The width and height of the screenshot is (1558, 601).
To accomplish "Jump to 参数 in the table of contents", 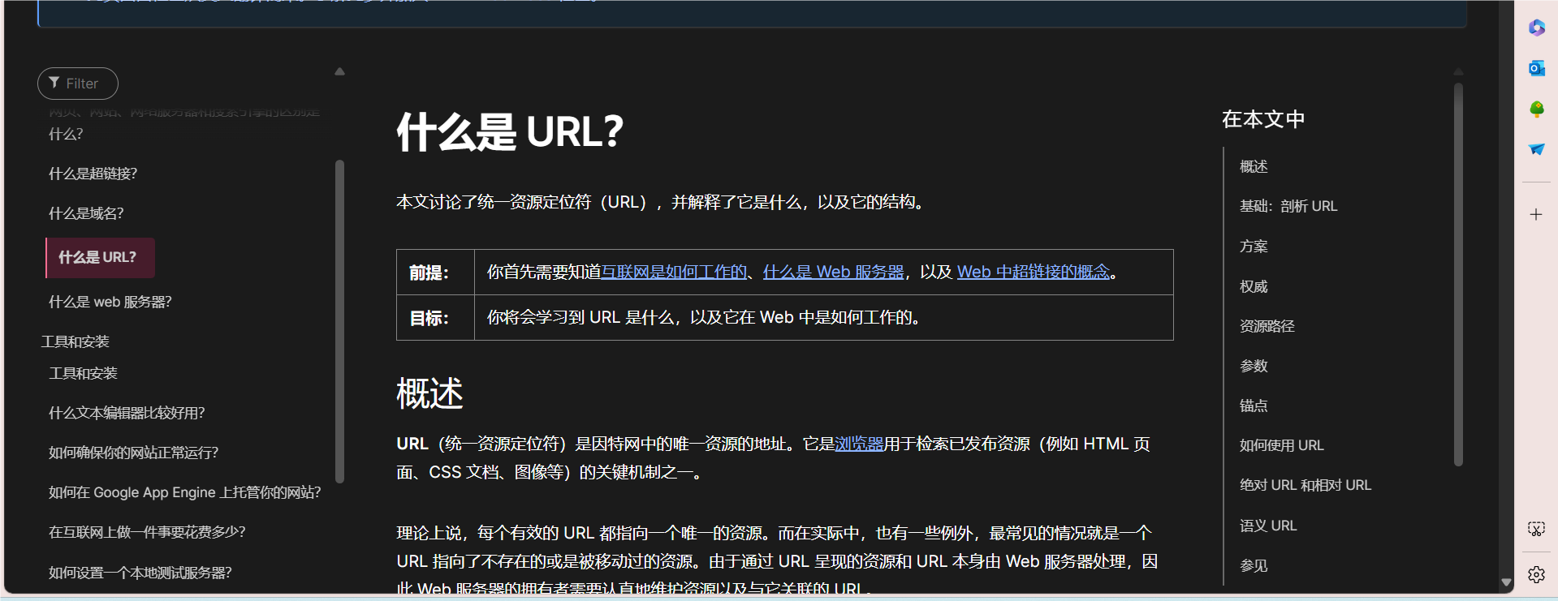I will [1254, 366].
